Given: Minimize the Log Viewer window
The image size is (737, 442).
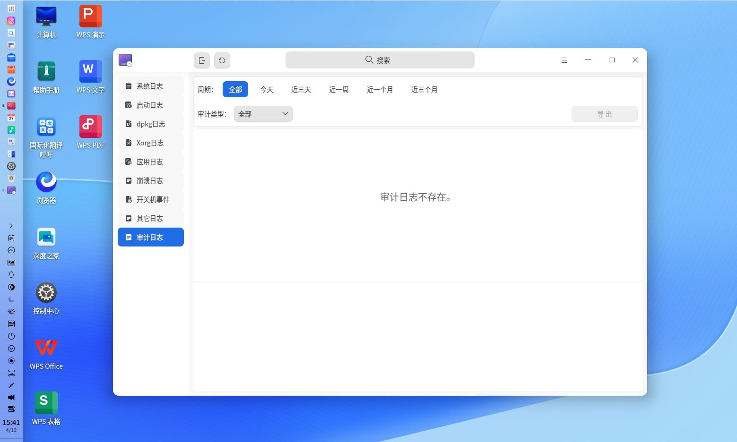Looking at the screenshot, I should [588, 60].
